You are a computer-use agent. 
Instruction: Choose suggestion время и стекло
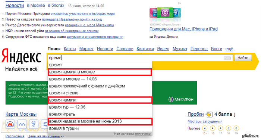tap(100, 93)
